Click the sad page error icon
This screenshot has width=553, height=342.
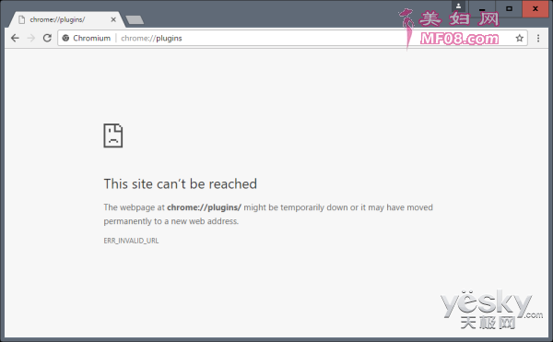tap(112, 136)
